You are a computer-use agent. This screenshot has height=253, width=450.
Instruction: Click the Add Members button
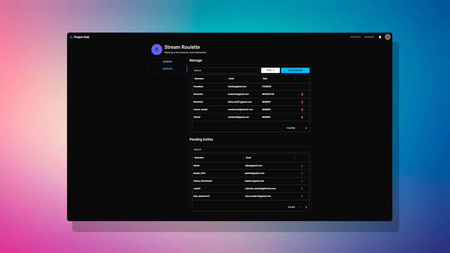295,70
